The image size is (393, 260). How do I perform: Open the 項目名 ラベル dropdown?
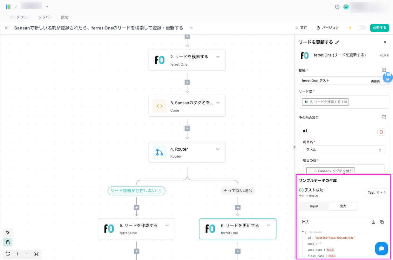(343, 150)
